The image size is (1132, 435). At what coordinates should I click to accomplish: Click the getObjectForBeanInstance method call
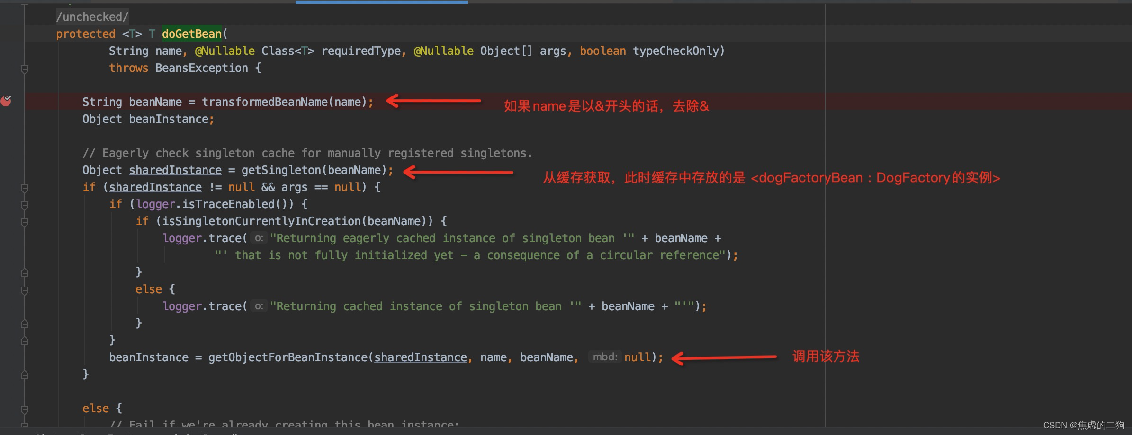pos(288,357)
